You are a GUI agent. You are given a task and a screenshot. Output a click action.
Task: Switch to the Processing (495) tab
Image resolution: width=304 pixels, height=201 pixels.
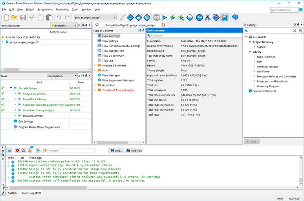pos(31,193)
